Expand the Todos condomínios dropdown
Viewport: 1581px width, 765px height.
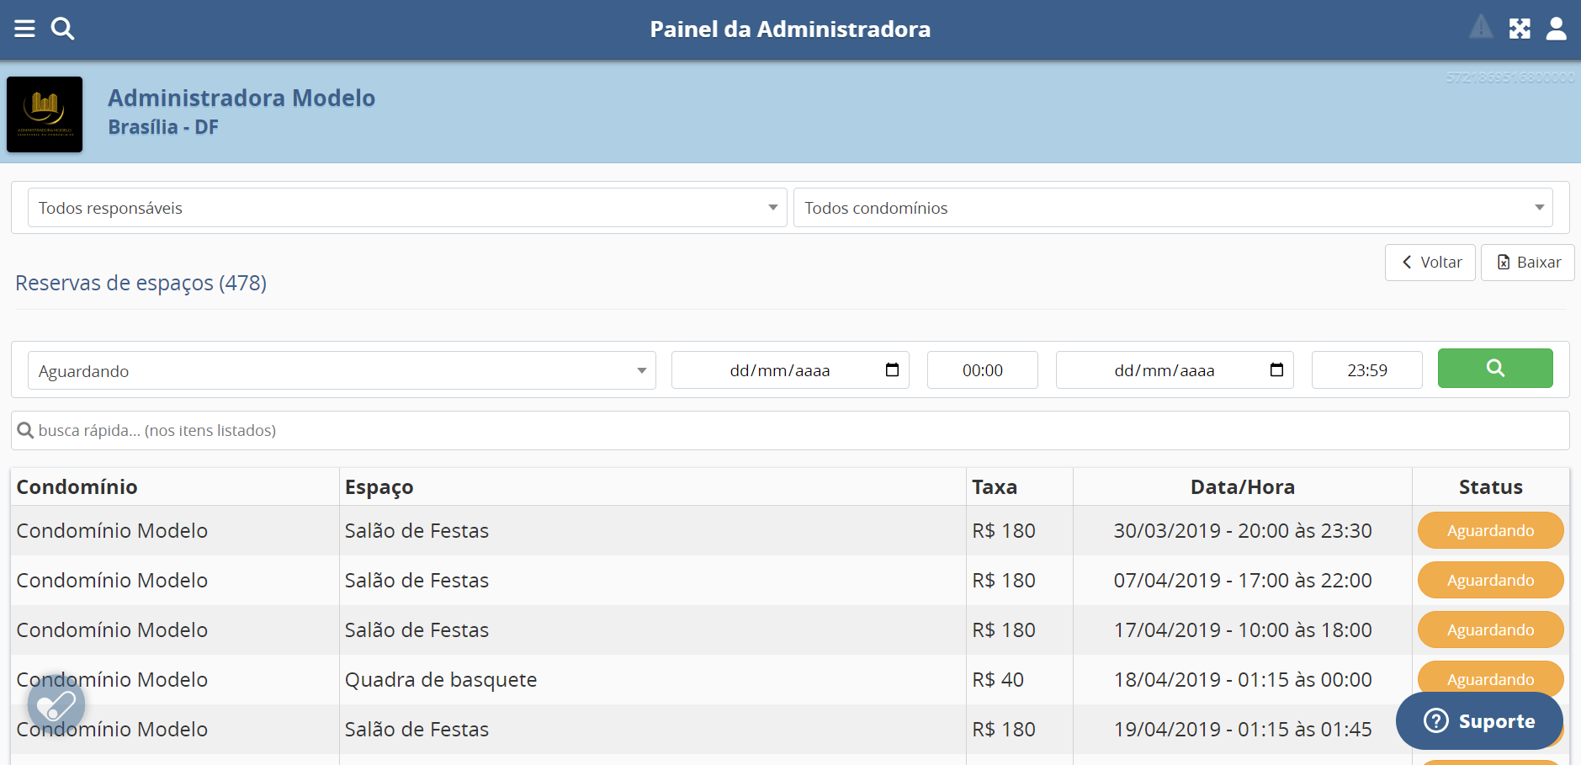point(1173,208)
